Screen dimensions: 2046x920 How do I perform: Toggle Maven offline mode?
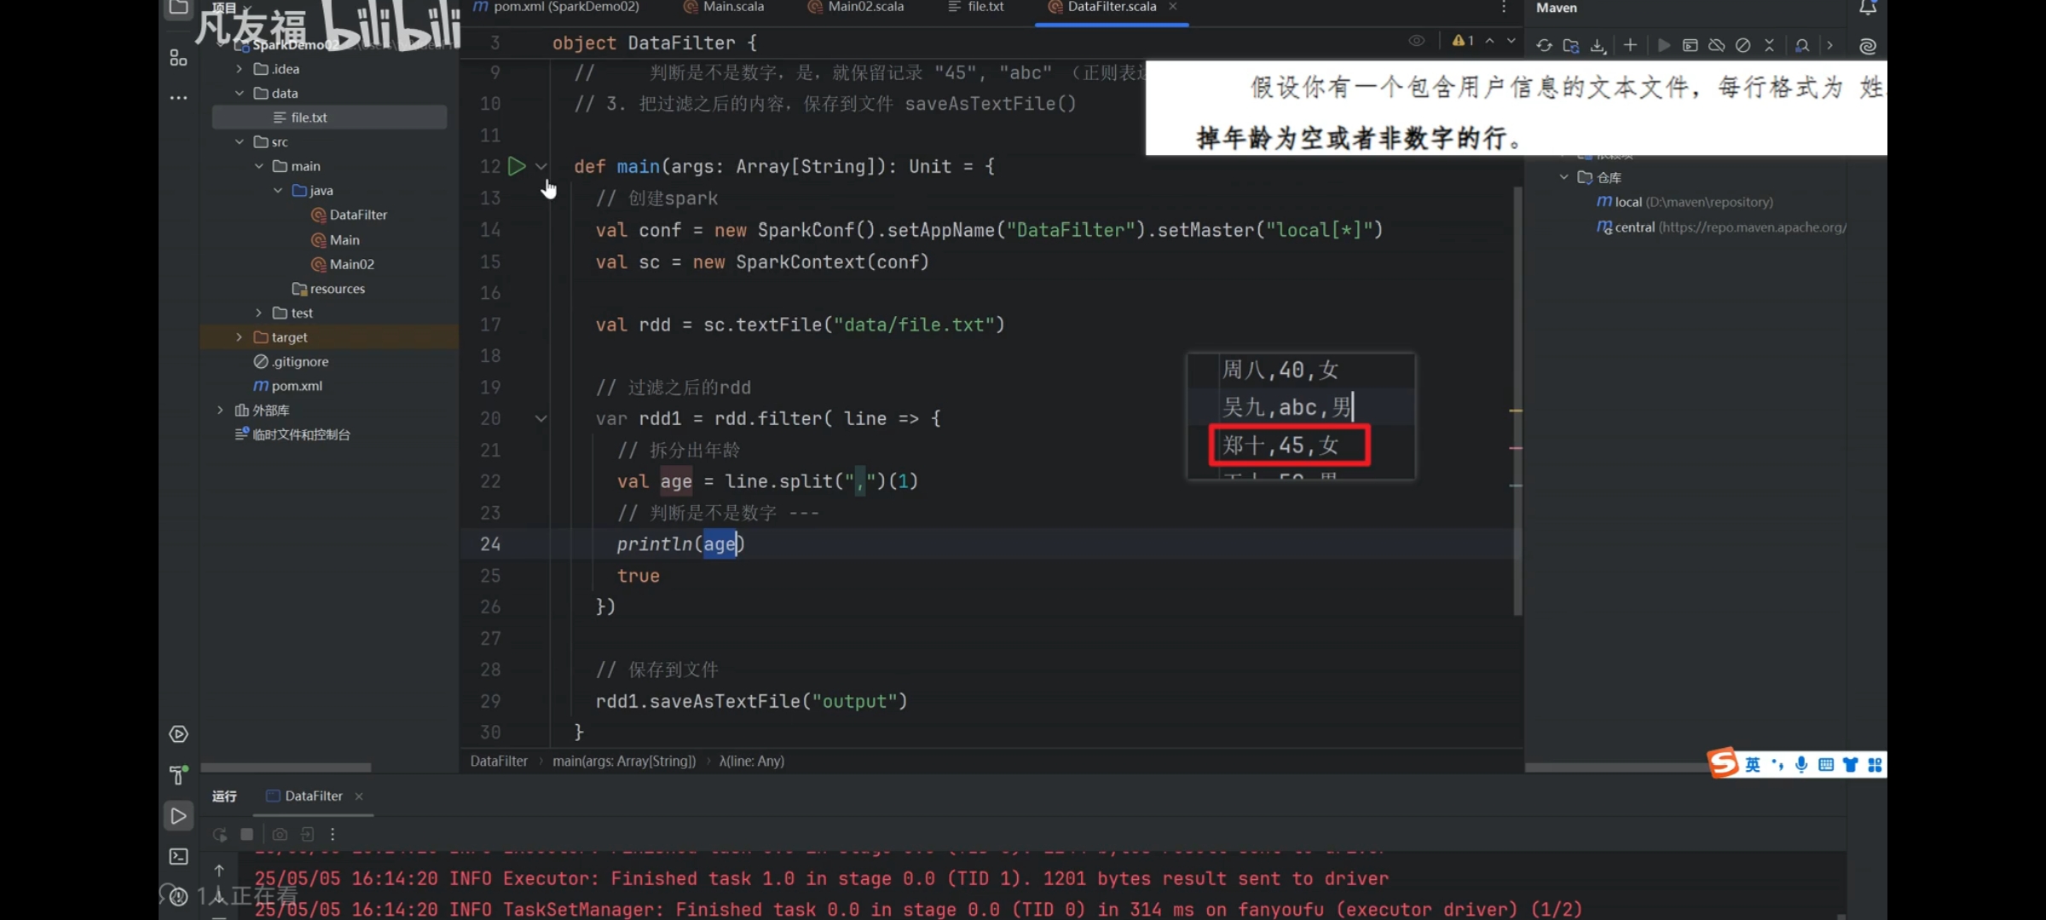coord(1717,45)
